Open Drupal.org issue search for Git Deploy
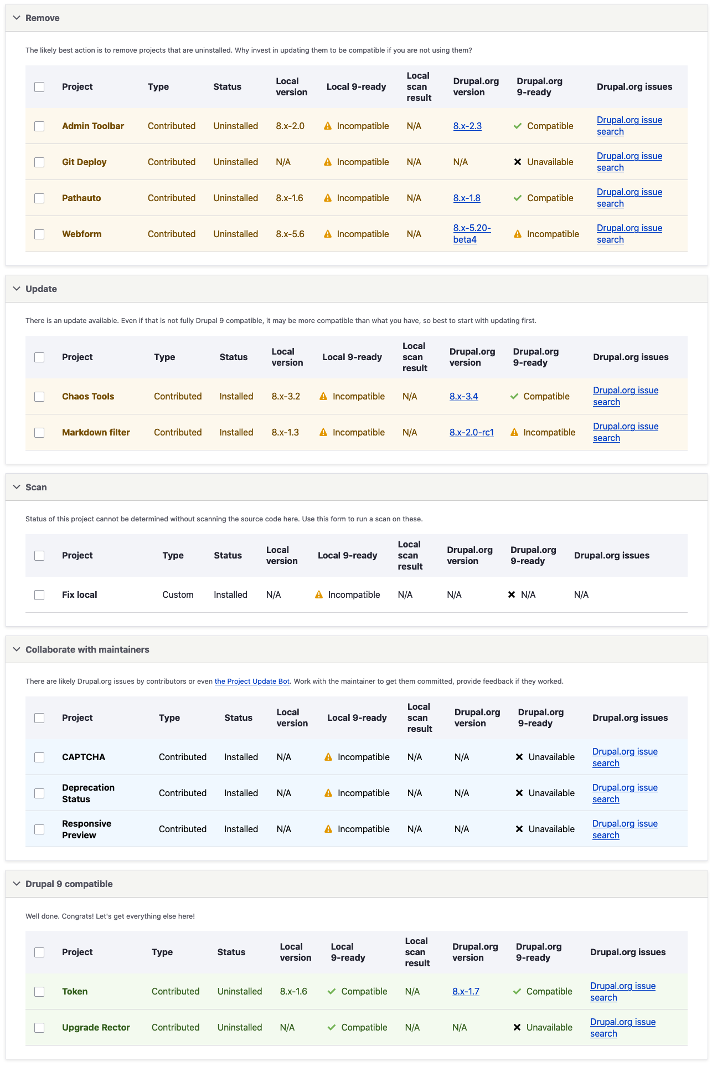 (630, 162)
